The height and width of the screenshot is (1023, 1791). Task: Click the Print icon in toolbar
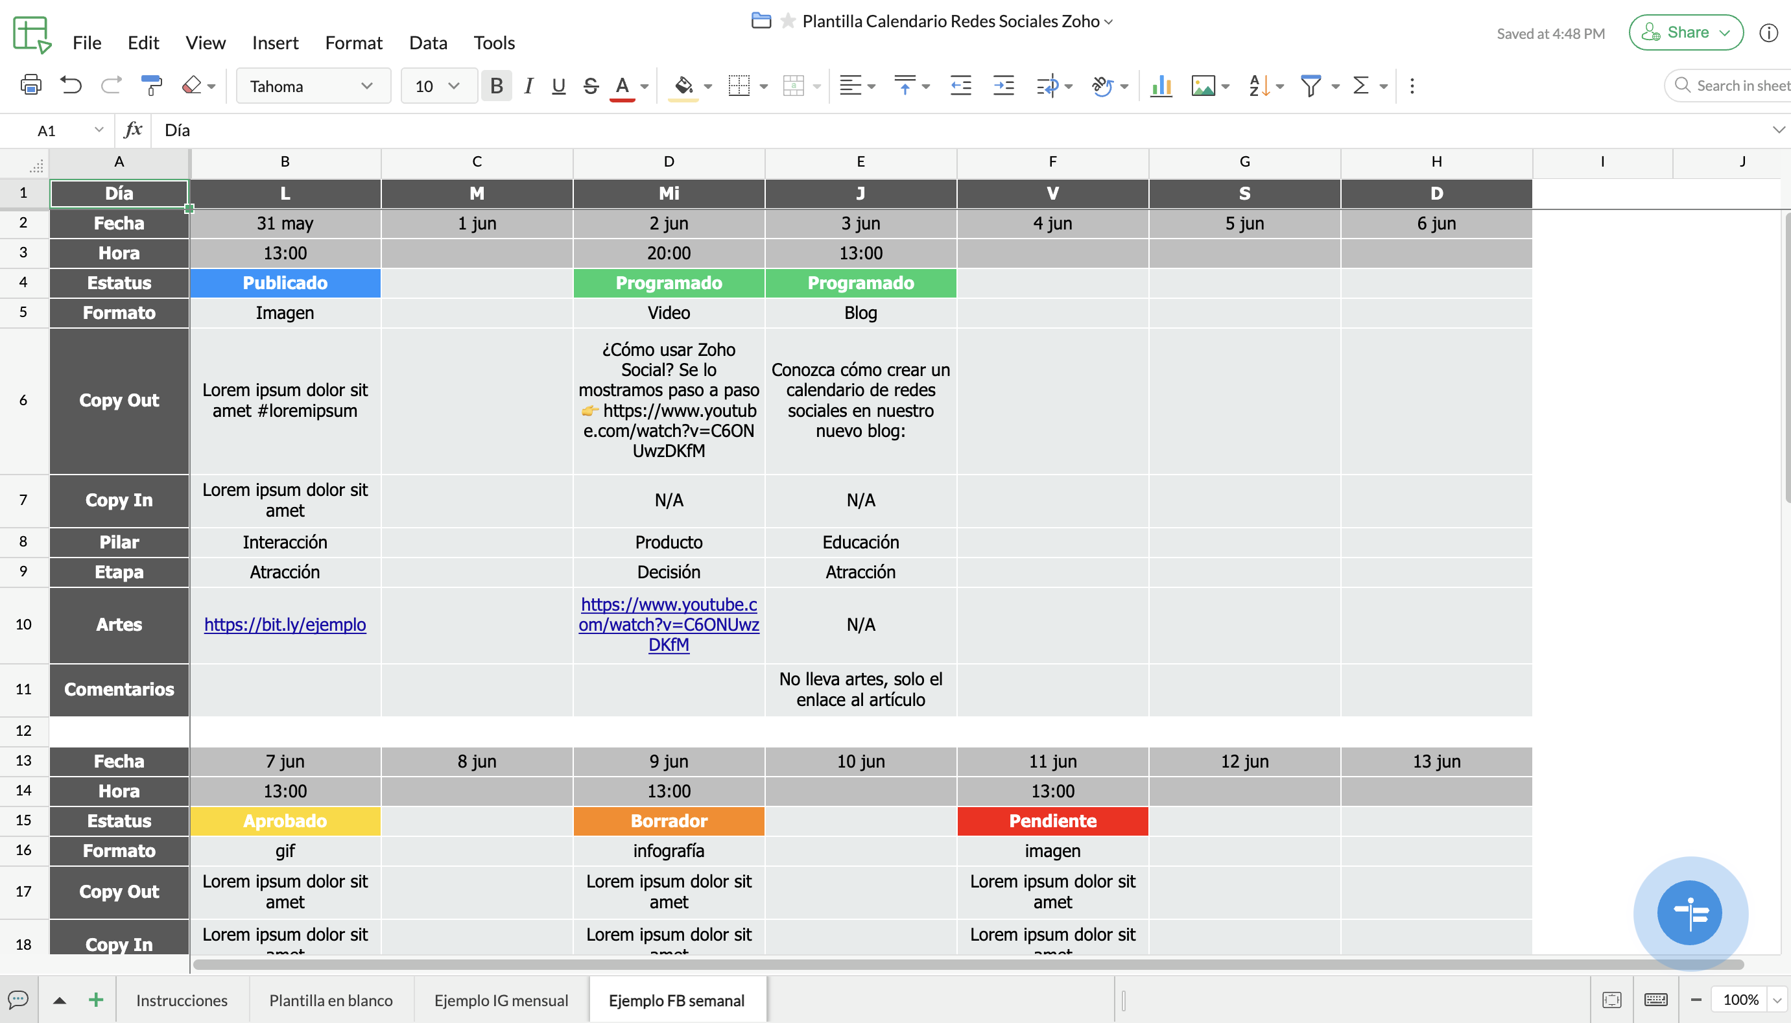pyautogui.click(x=30, y=86)
